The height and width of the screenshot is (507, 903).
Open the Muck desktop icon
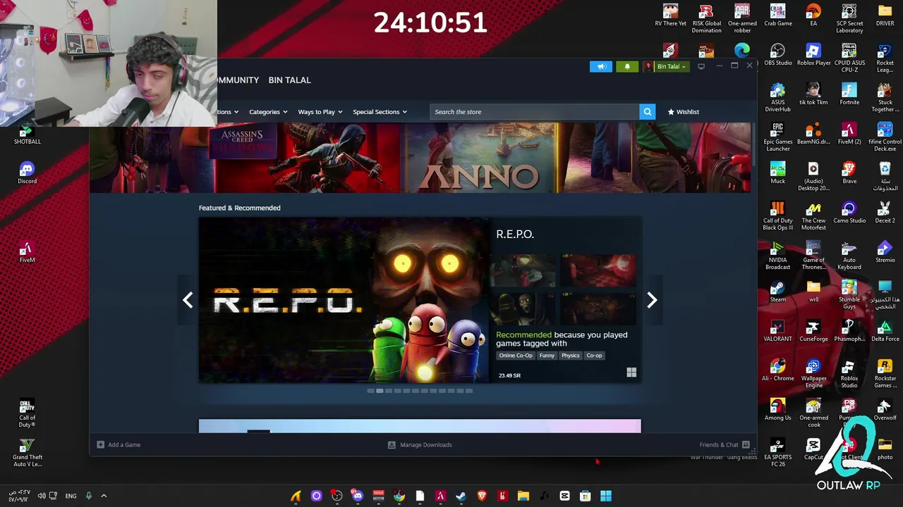(x=777, y=173)
